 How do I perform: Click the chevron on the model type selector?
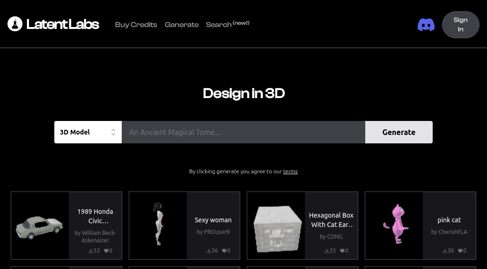[113, 132]
